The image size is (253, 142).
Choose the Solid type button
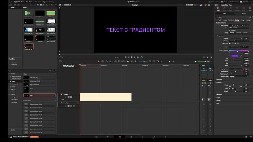pos(232,47)
